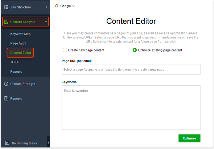The width and height of the screenshot is (214, 149).
Task: Select Optimize existing page content option
Action: click(134, 50)
